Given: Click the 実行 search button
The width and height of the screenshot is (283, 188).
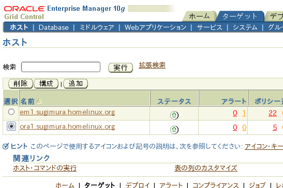Looking at the screenshot, I should (x=121, y=68).
